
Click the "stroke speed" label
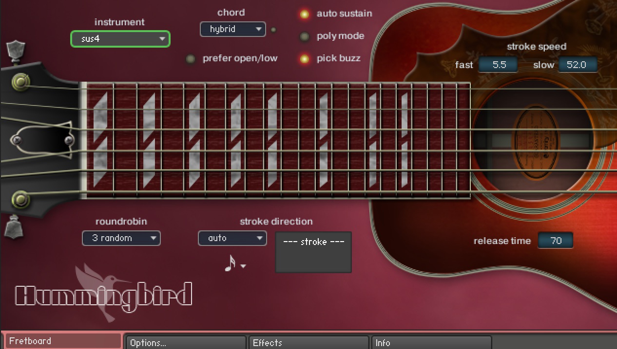tap(536, 47)
